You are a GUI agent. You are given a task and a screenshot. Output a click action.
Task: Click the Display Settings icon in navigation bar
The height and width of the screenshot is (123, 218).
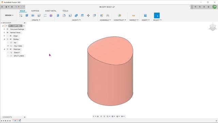click(x=113, y=116)
